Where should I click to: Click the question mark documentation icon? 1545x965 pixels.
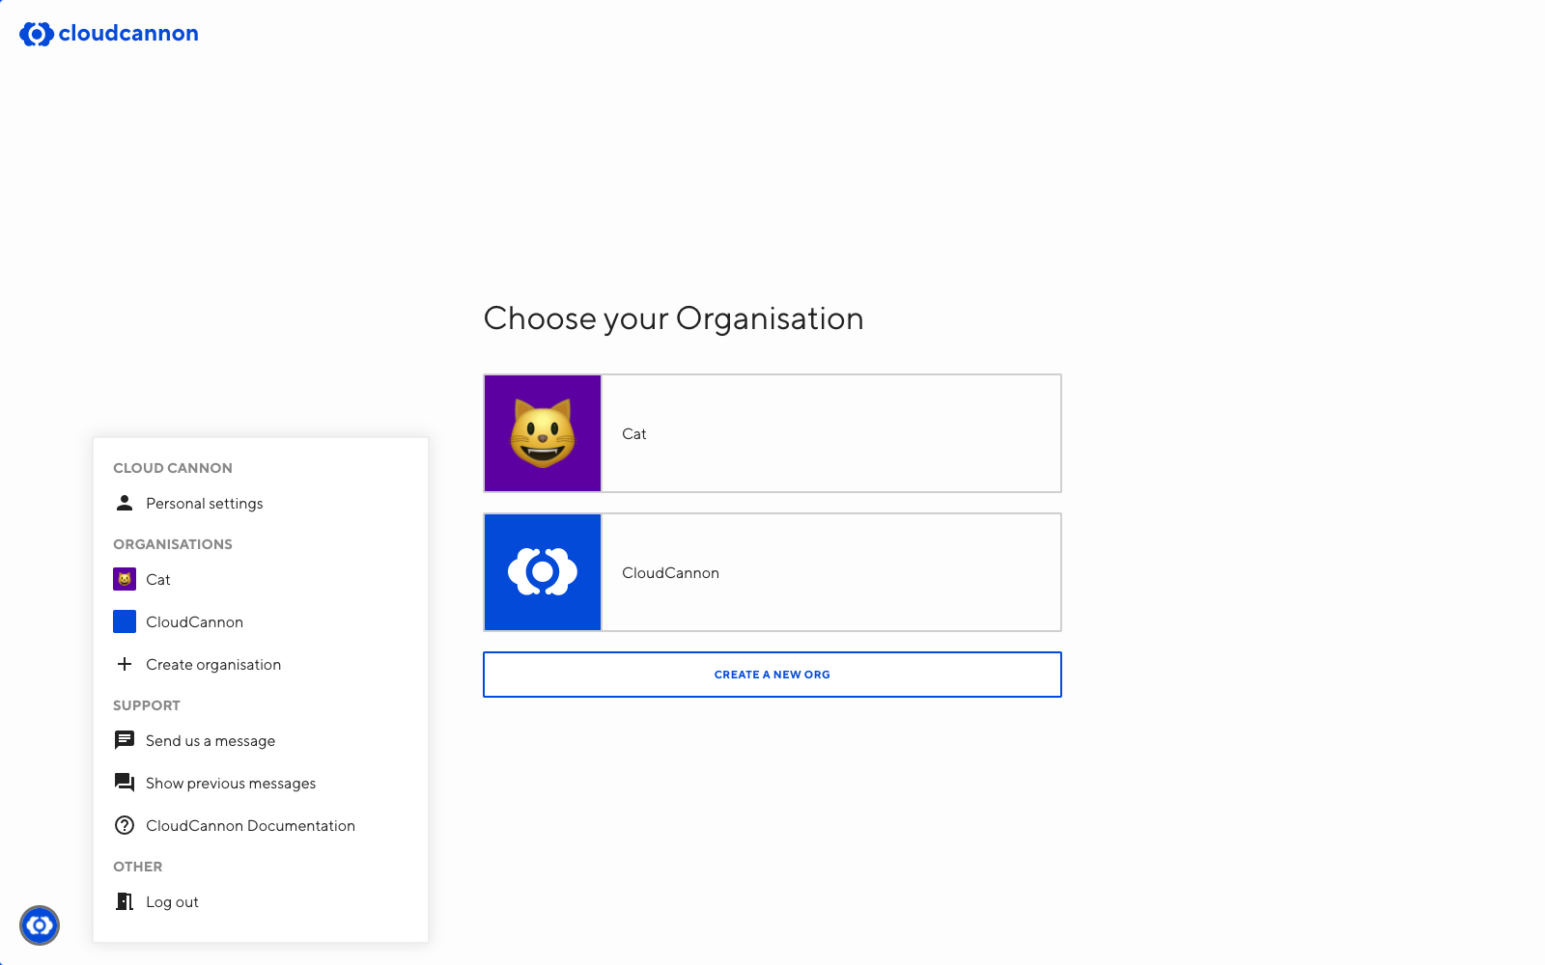(125, 825)
